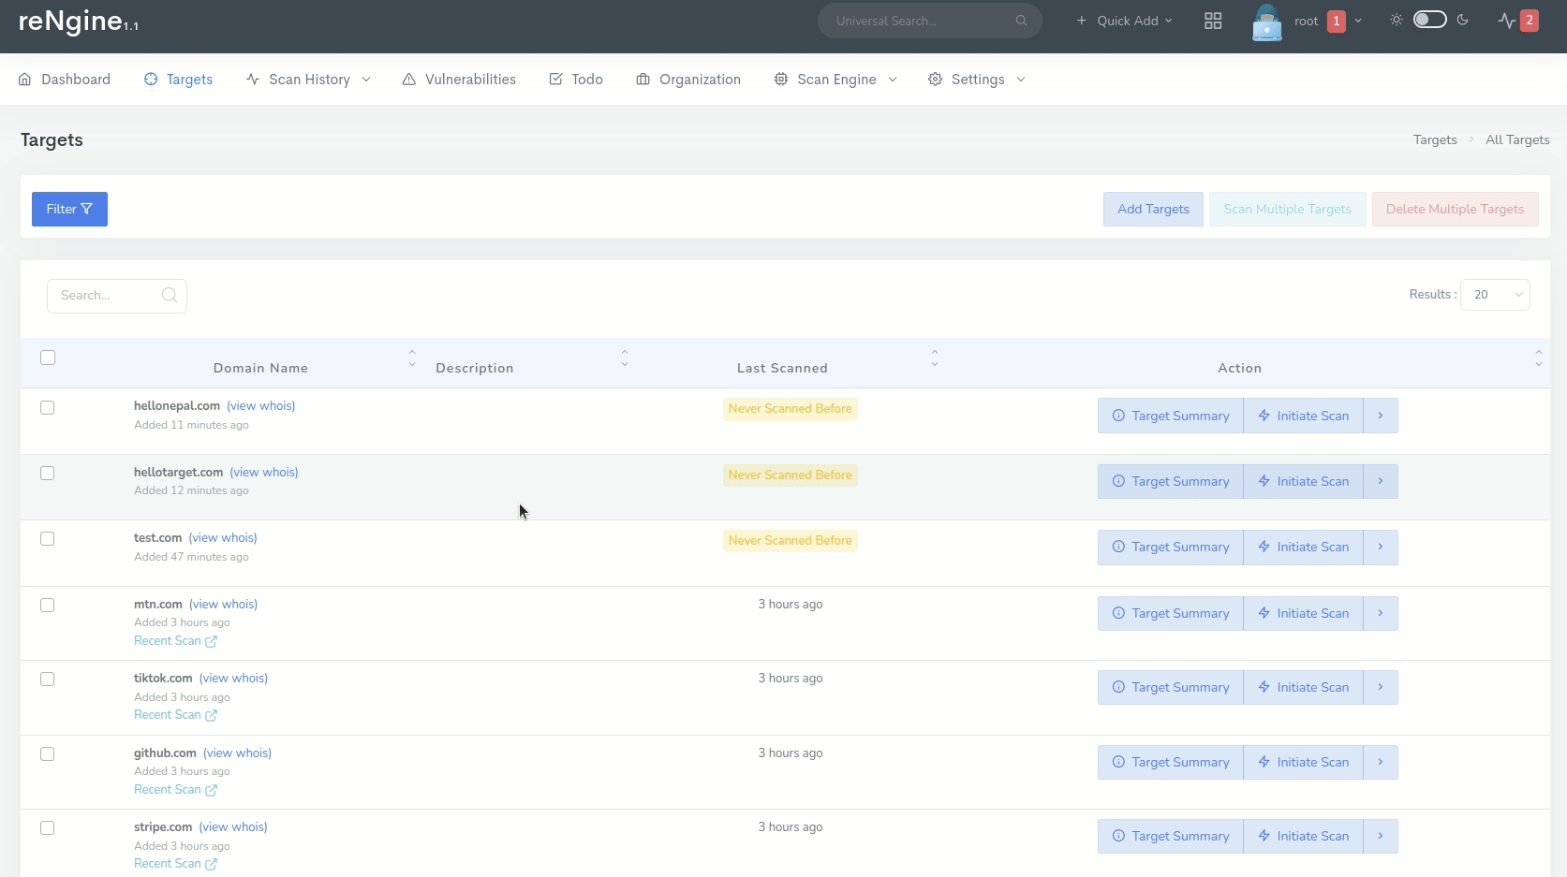Open view whois link for tiktok.com
This screenshot has height=877, width=1567.
pyautogui.click(x=233, y=679)
